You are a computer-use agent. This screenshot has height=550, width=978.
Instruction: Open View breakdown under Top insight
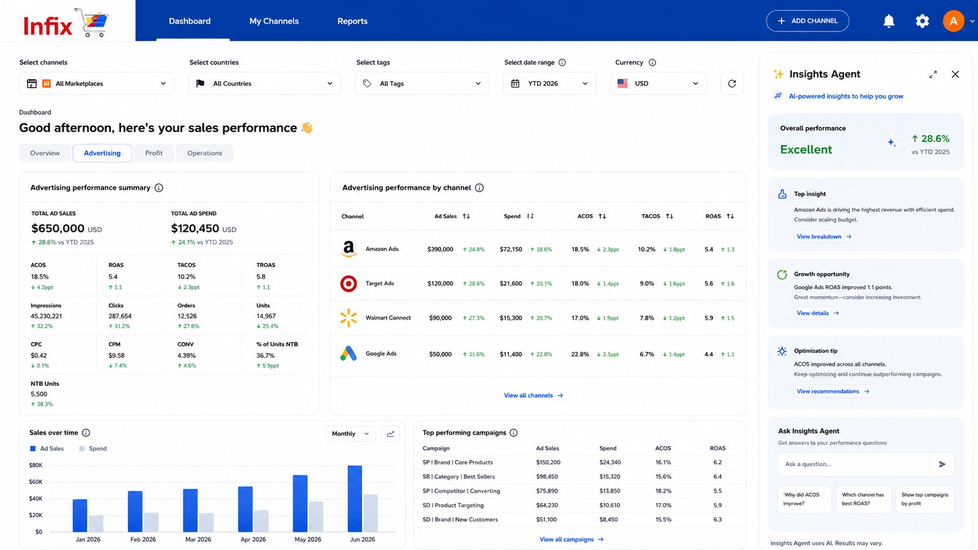[824, 237]
